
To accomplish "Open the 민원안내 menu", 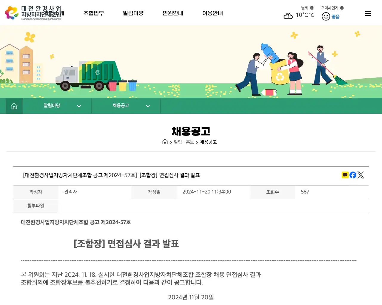I will [x=173, y=13].
